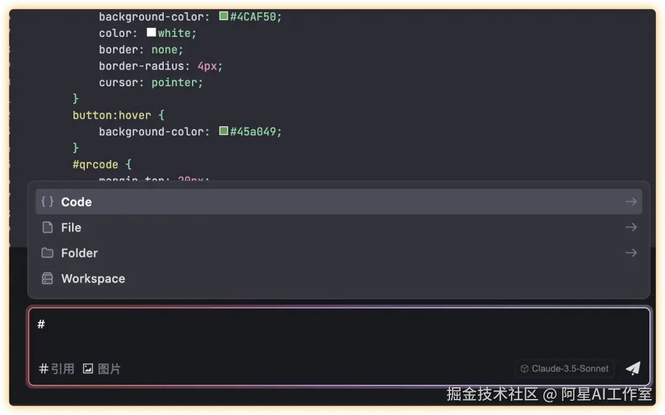Attach an image via 图片 button
The width and height of the screenshot is (665, 415).
[102, 369]
